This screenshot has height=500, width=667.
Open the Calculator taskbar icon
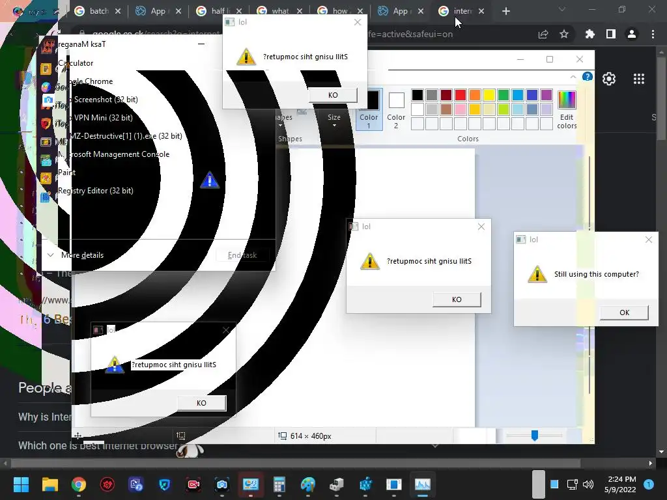coord(279,484)
